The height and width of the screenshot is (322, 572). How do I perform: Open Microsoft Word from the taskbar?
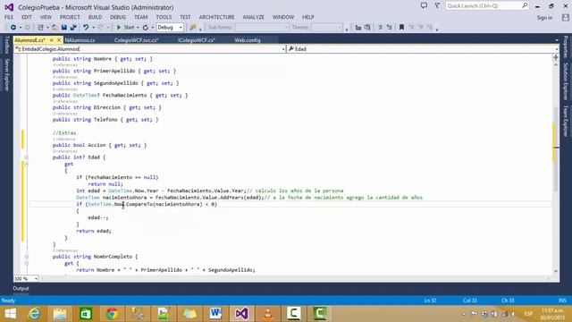point(215,314)
